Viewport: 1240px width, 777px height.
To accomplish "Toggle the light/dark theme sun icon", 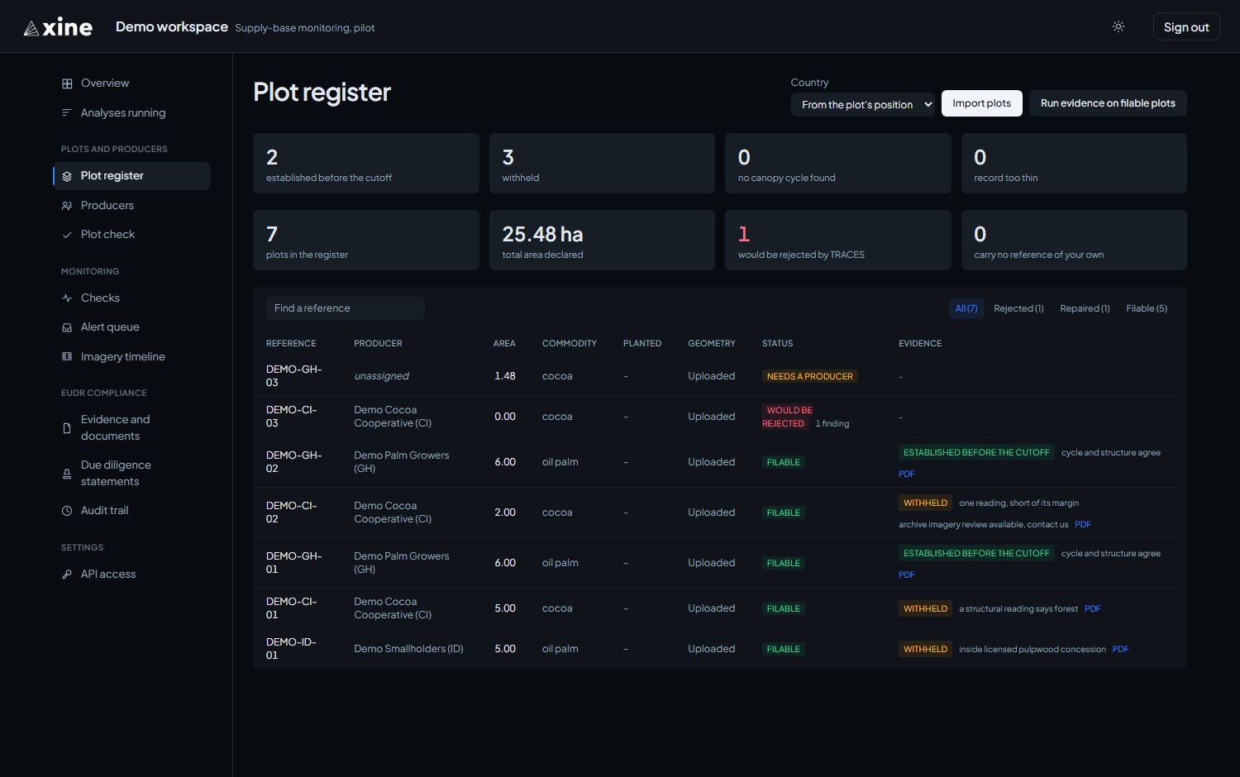I will pos(1118,26).
